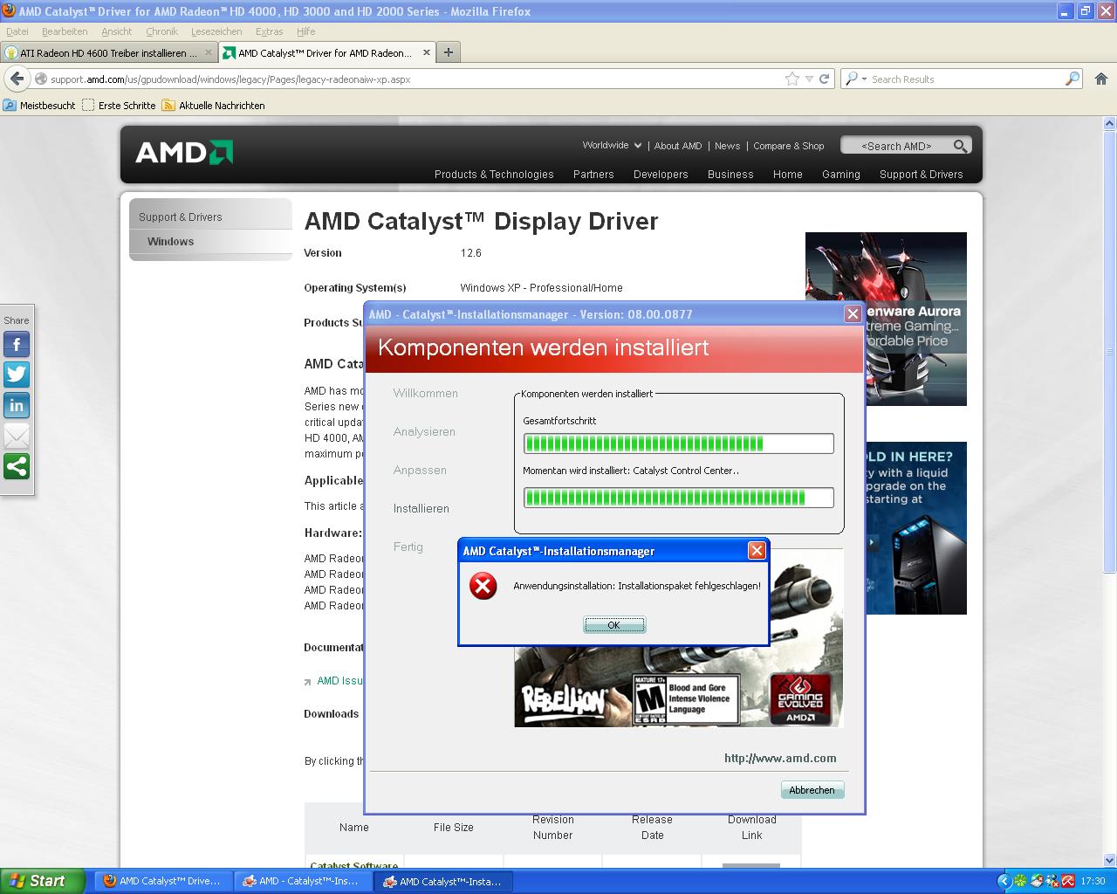
Task: Open Support & Drivers navigation link
Action: 921,175
